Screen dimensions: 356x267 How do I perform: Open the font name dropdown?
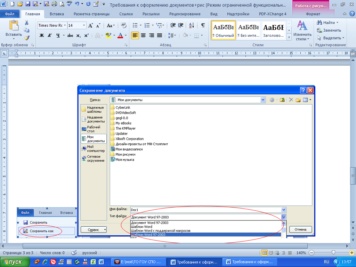(65, 25)
